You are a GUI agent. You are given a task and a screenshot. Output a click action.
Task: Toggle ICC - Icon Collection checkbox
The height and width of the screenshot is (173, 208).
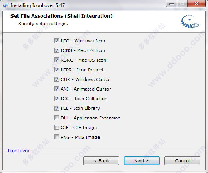pyautogui.click(x=57, y=99)
